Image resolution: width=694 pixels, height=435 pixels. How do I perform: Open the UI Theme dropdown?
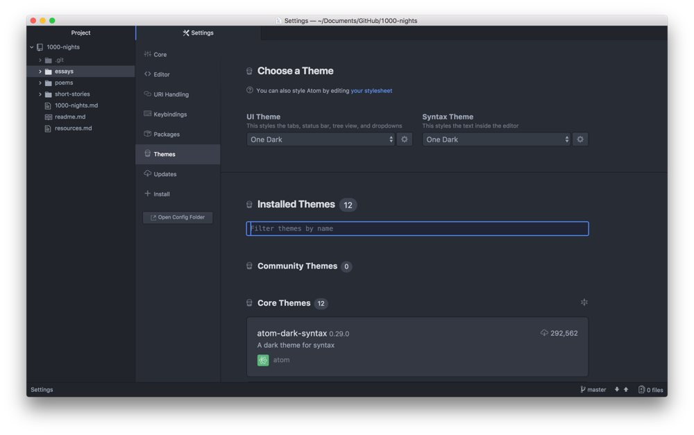[321, 139]
